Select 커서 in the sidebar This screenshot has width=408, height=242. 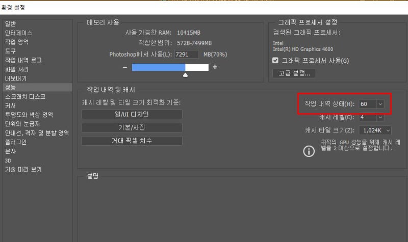pos(10,105)
